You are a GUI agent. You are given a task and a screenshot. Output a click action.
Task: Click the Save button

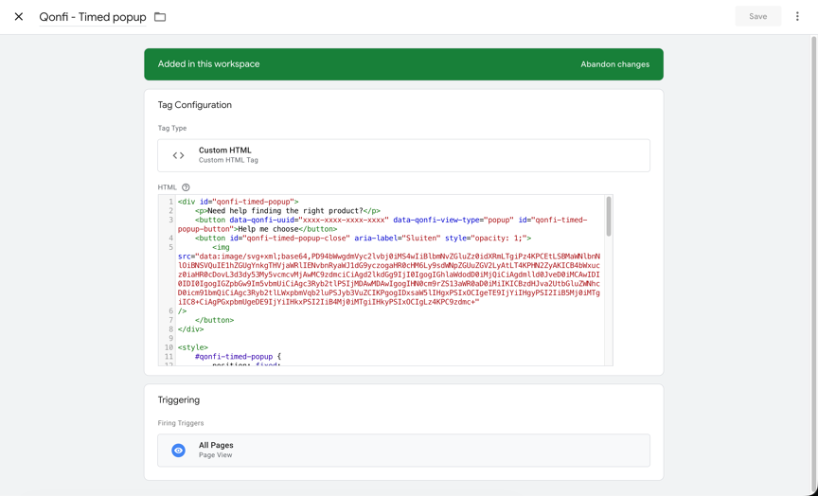pyautogui.click(x=758, y=16)
